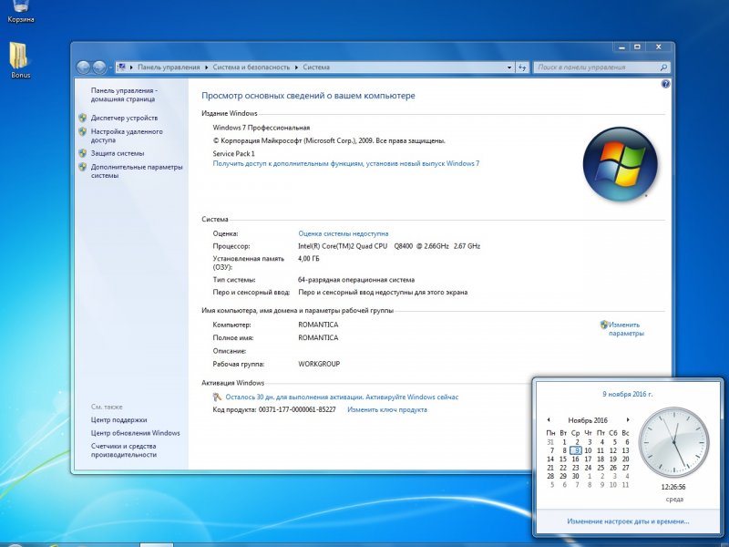Click the 64-разрядная операционная система value
729x547 pixels.
click(356, 280)
